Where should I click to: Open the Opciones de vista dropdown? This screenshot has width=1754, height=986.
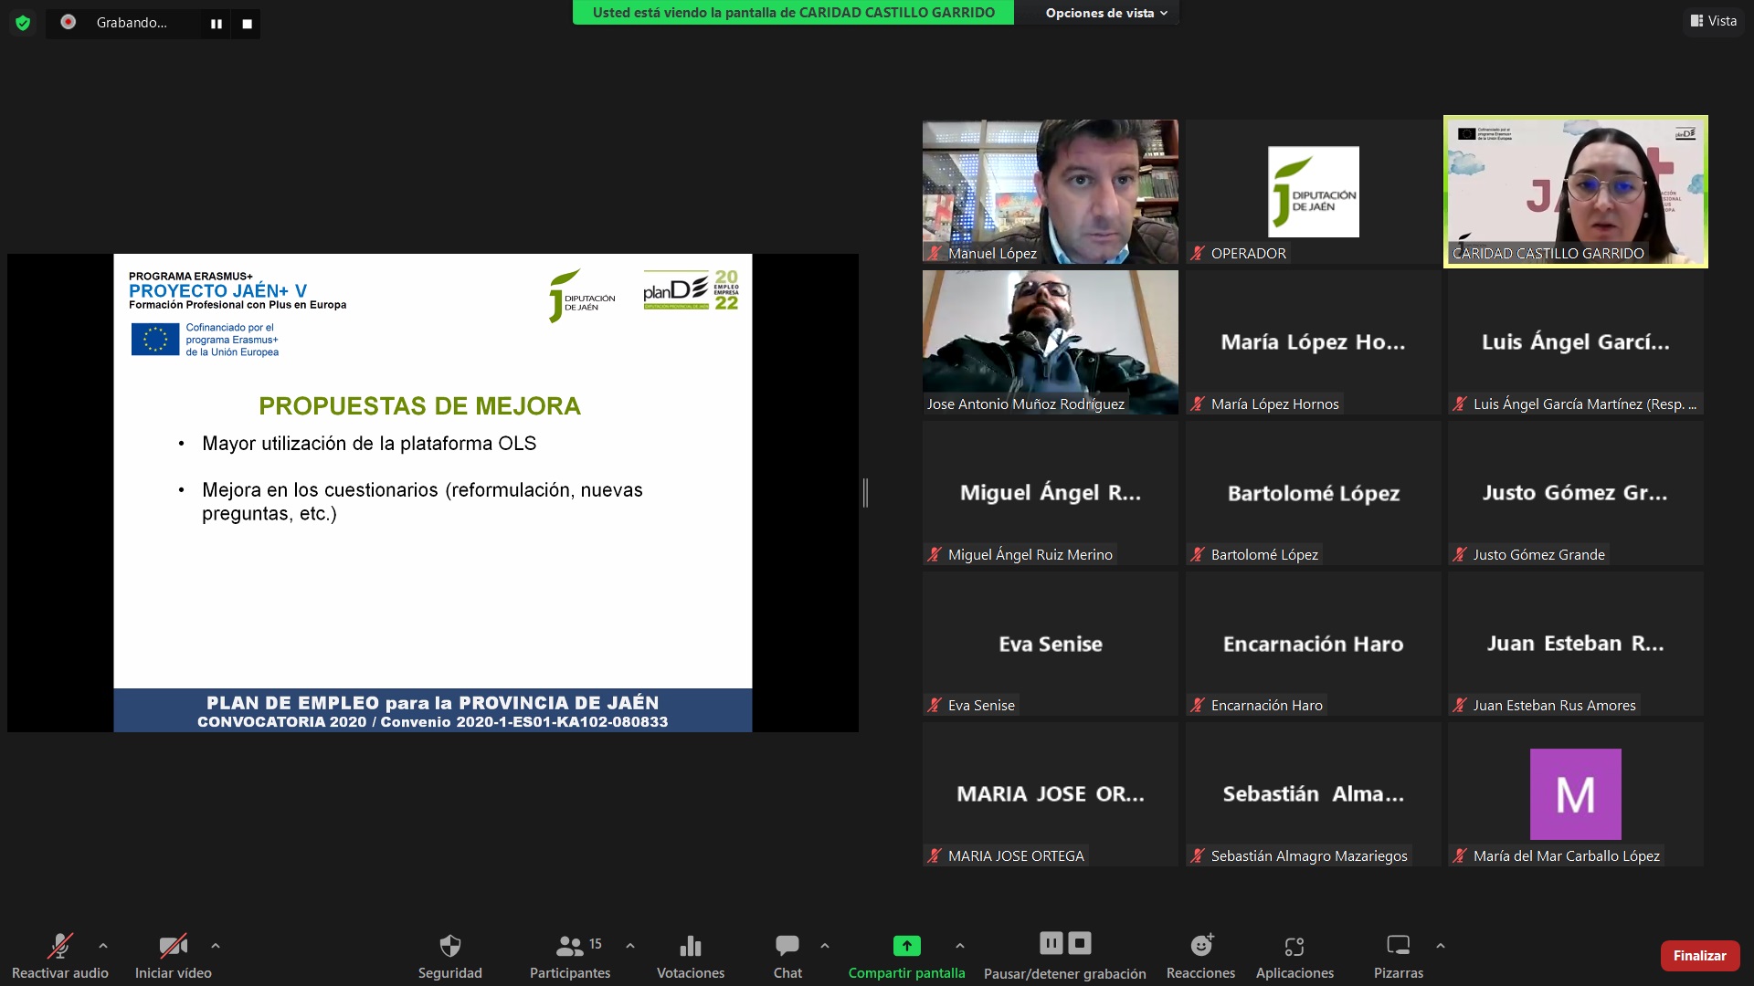[1105, 13]
